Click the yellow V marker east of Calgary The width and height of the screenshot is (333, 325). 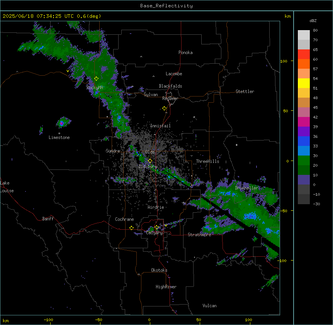click(x=166, y=225)
